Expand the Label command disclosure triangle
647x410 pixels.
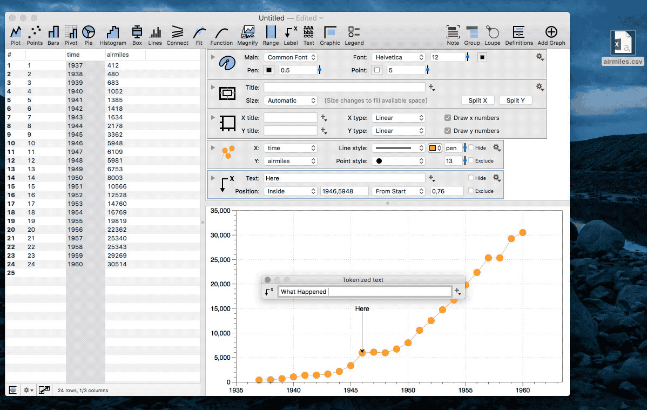coord(213,178)
